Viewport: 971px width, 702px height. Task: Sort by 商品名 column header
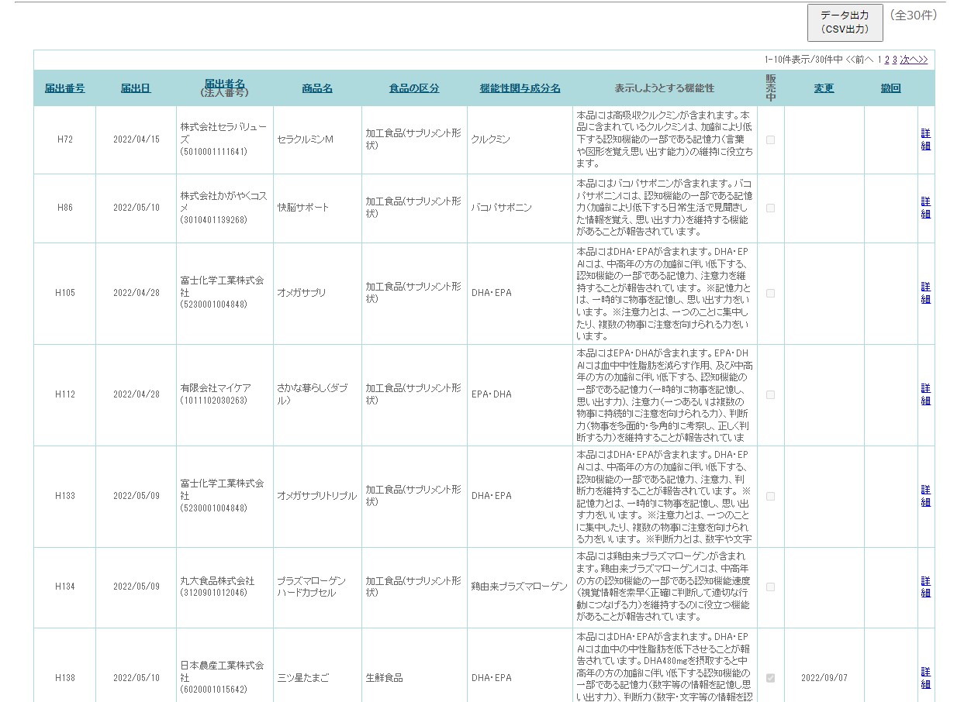[x=317, y=88]
